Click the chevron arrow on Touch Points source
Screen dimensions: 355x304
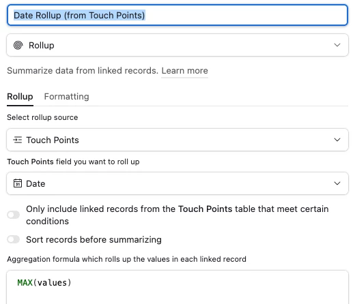pos(337,140)
